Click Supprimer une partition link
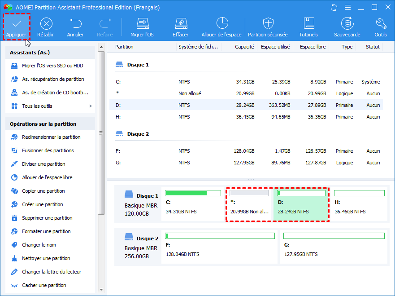The height and width of the screenshot is (296, 395). click(47, 218)
